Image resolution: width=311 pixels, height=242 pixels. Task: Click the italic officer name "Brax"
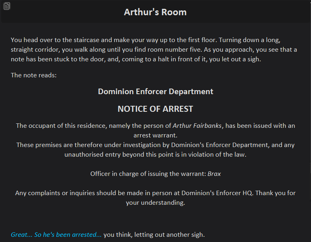coord(214,174)
